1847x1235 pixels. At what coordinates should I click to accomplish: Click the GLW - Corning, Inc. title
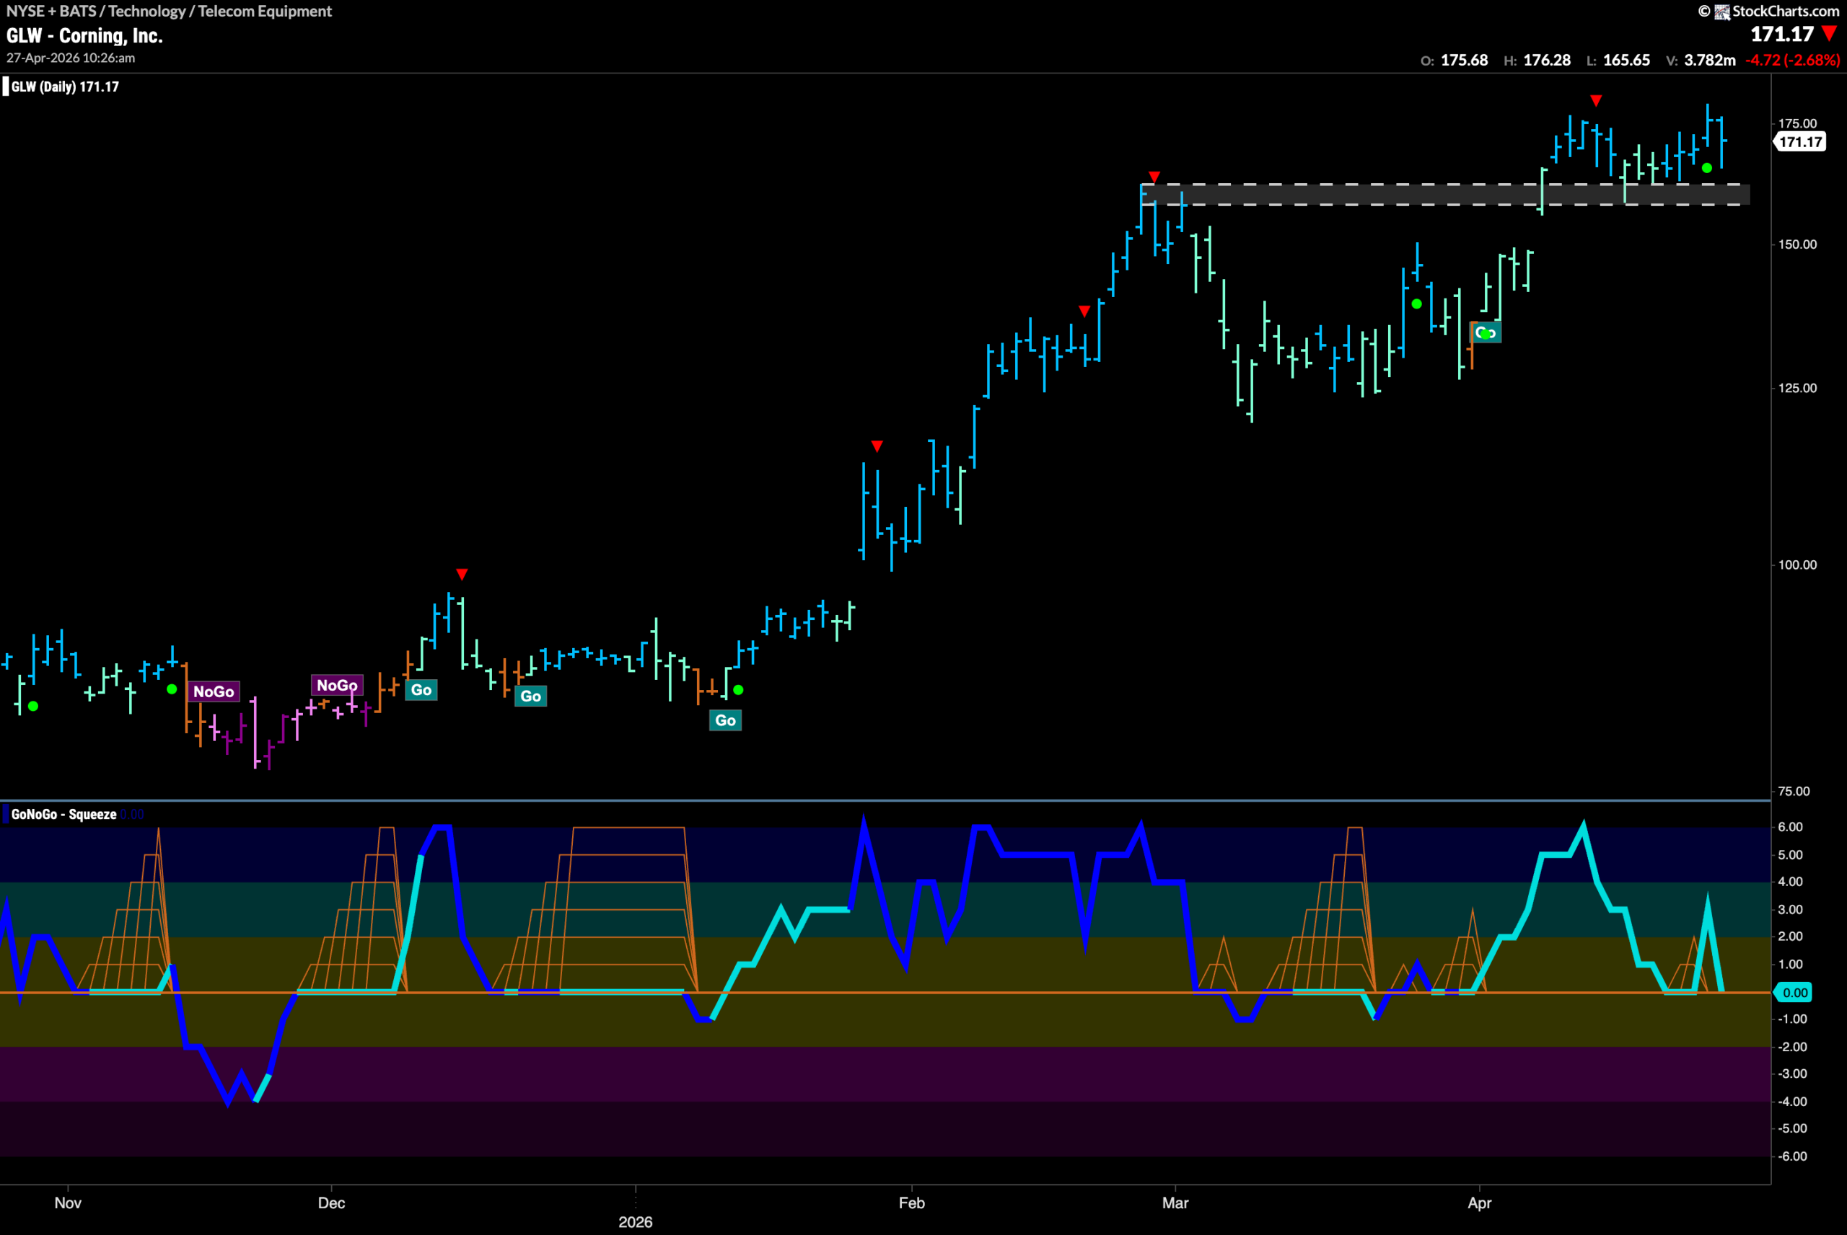coord(84,35)
